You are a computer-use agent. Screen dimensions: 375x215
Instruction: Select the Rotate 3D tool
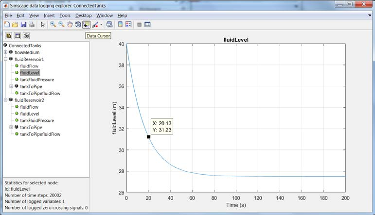tap(78, 24)
